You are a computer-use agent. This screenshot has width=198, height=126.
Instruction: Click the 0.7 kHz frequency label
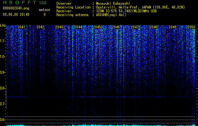pos(3,104)
